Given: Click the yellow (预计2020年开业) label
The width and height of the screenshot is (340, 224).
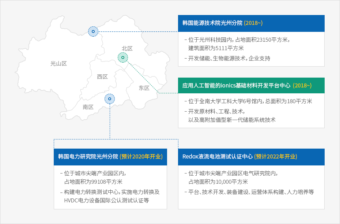Looking at the screenshot, I should tap(141, 157).
